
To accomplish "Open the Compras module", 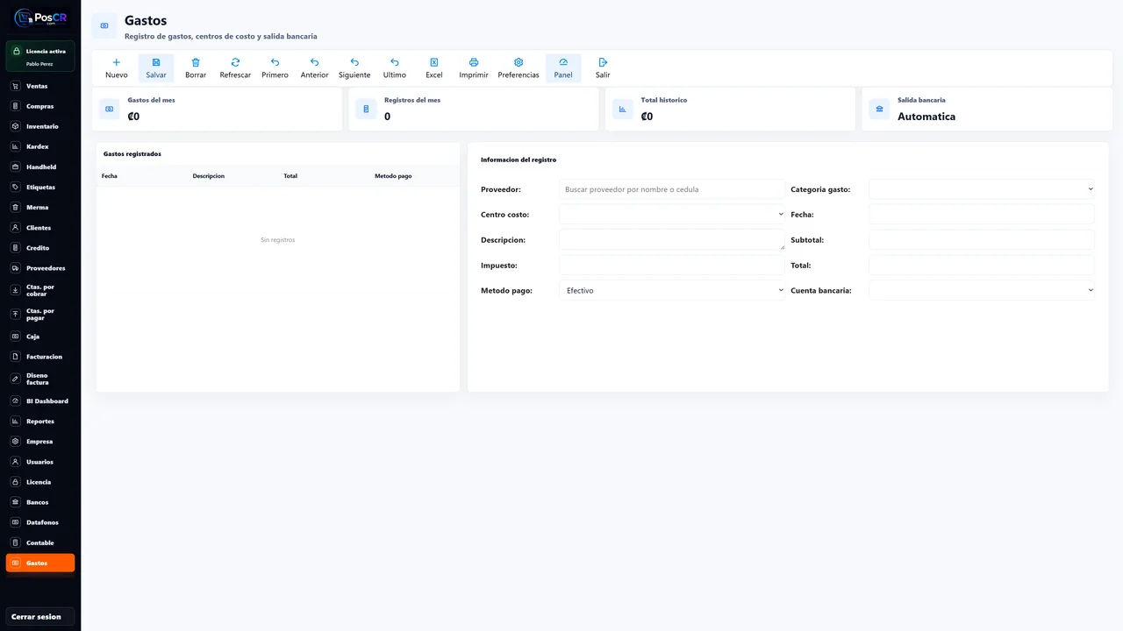I will pyautogui.click(x=40, y=106).
